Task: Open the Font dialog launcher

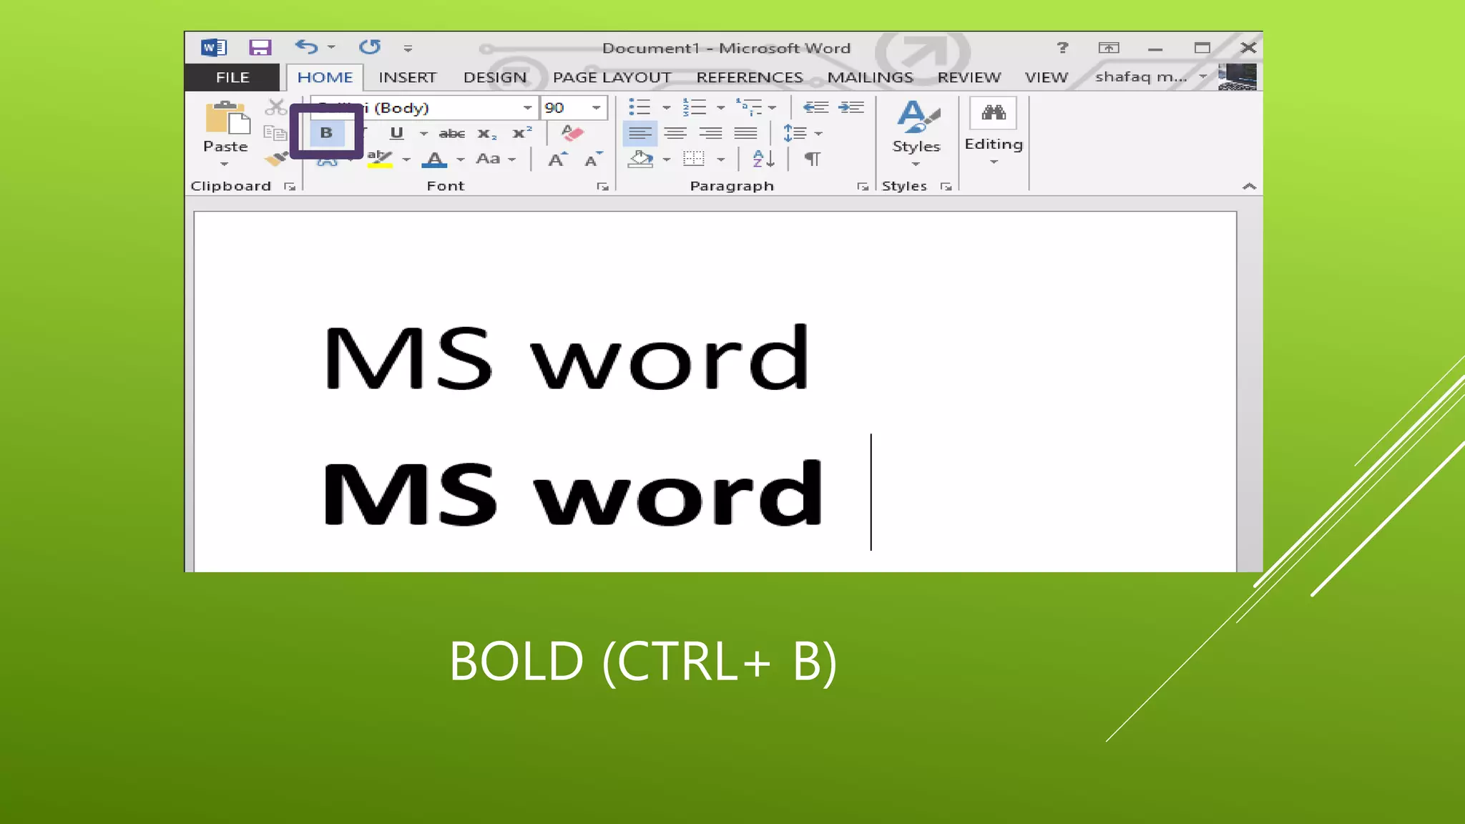Action: coord(603,187)
